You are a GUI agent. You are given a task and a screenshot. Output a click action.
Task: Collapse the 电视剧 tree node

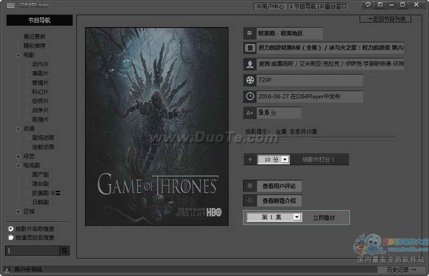click(x=18, y=165)
